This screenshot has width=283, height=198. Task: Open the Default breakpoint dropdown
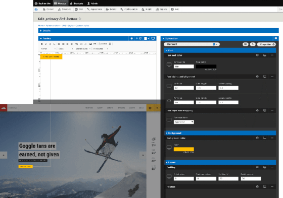click(192, 44)
